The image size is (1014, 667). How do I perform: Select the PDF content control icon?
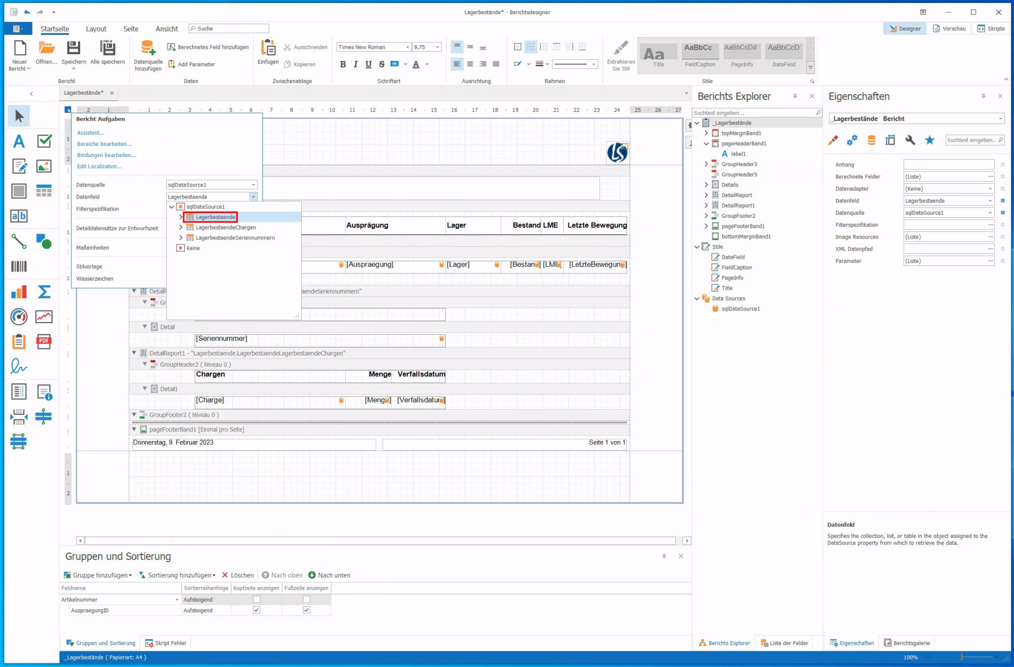pyautogui.click(x=44, y=341)
